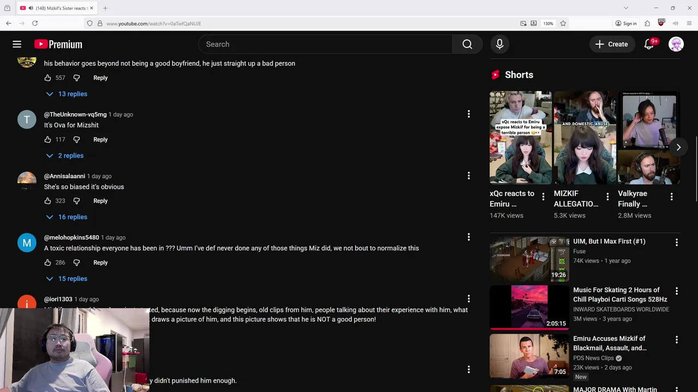The image size is (698, 392).
Task: Reply to the 'It's Ova for Mizshit' comment
Action: click(100, 139)
